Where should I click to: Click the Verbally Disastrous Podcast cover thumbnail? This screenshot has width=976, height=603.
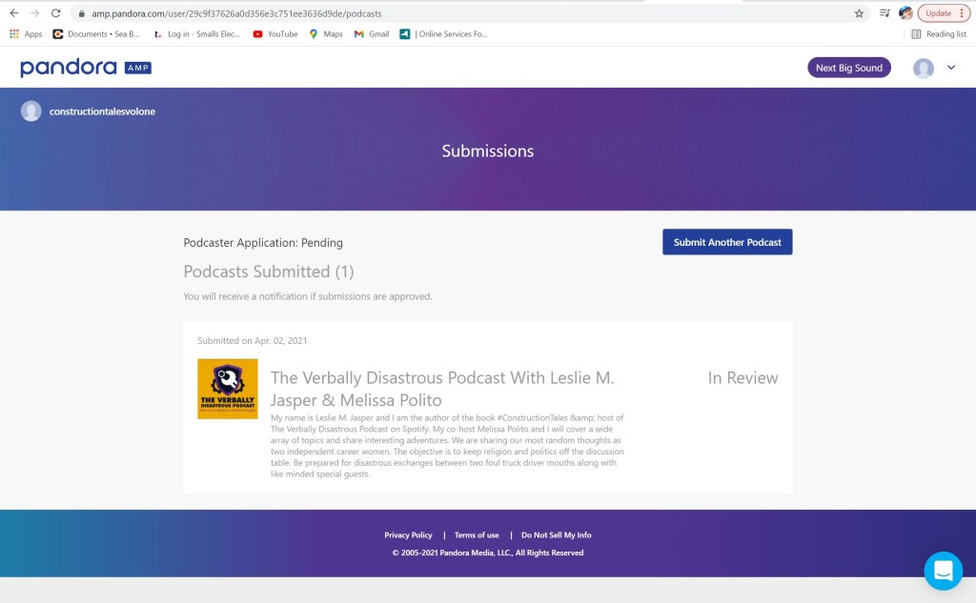coord(228,389)
